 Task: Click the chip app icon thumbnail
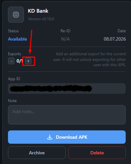(16, 15)
